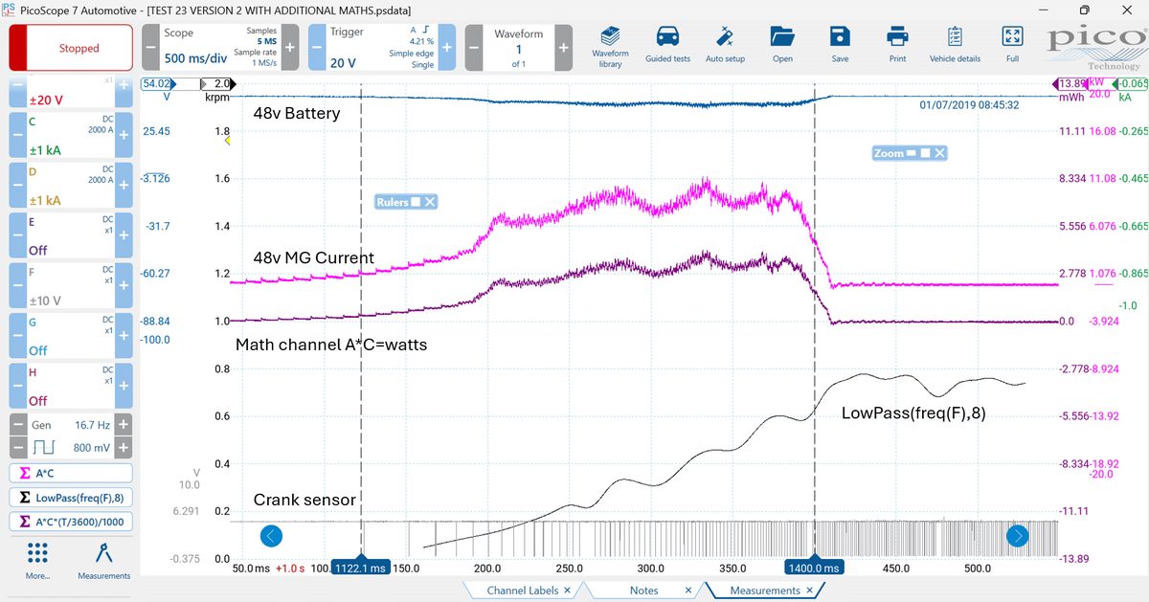1149x602 pixels.
Task: Open Channel C ±1 kA options
Action: [x=71, y=136]
